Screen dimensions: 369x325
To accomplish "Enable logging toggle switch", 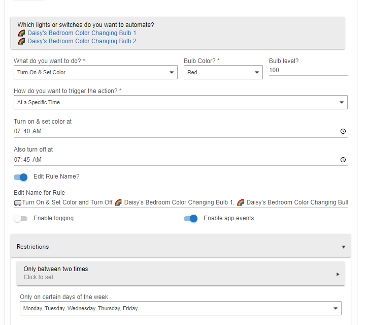I will 21,219.
